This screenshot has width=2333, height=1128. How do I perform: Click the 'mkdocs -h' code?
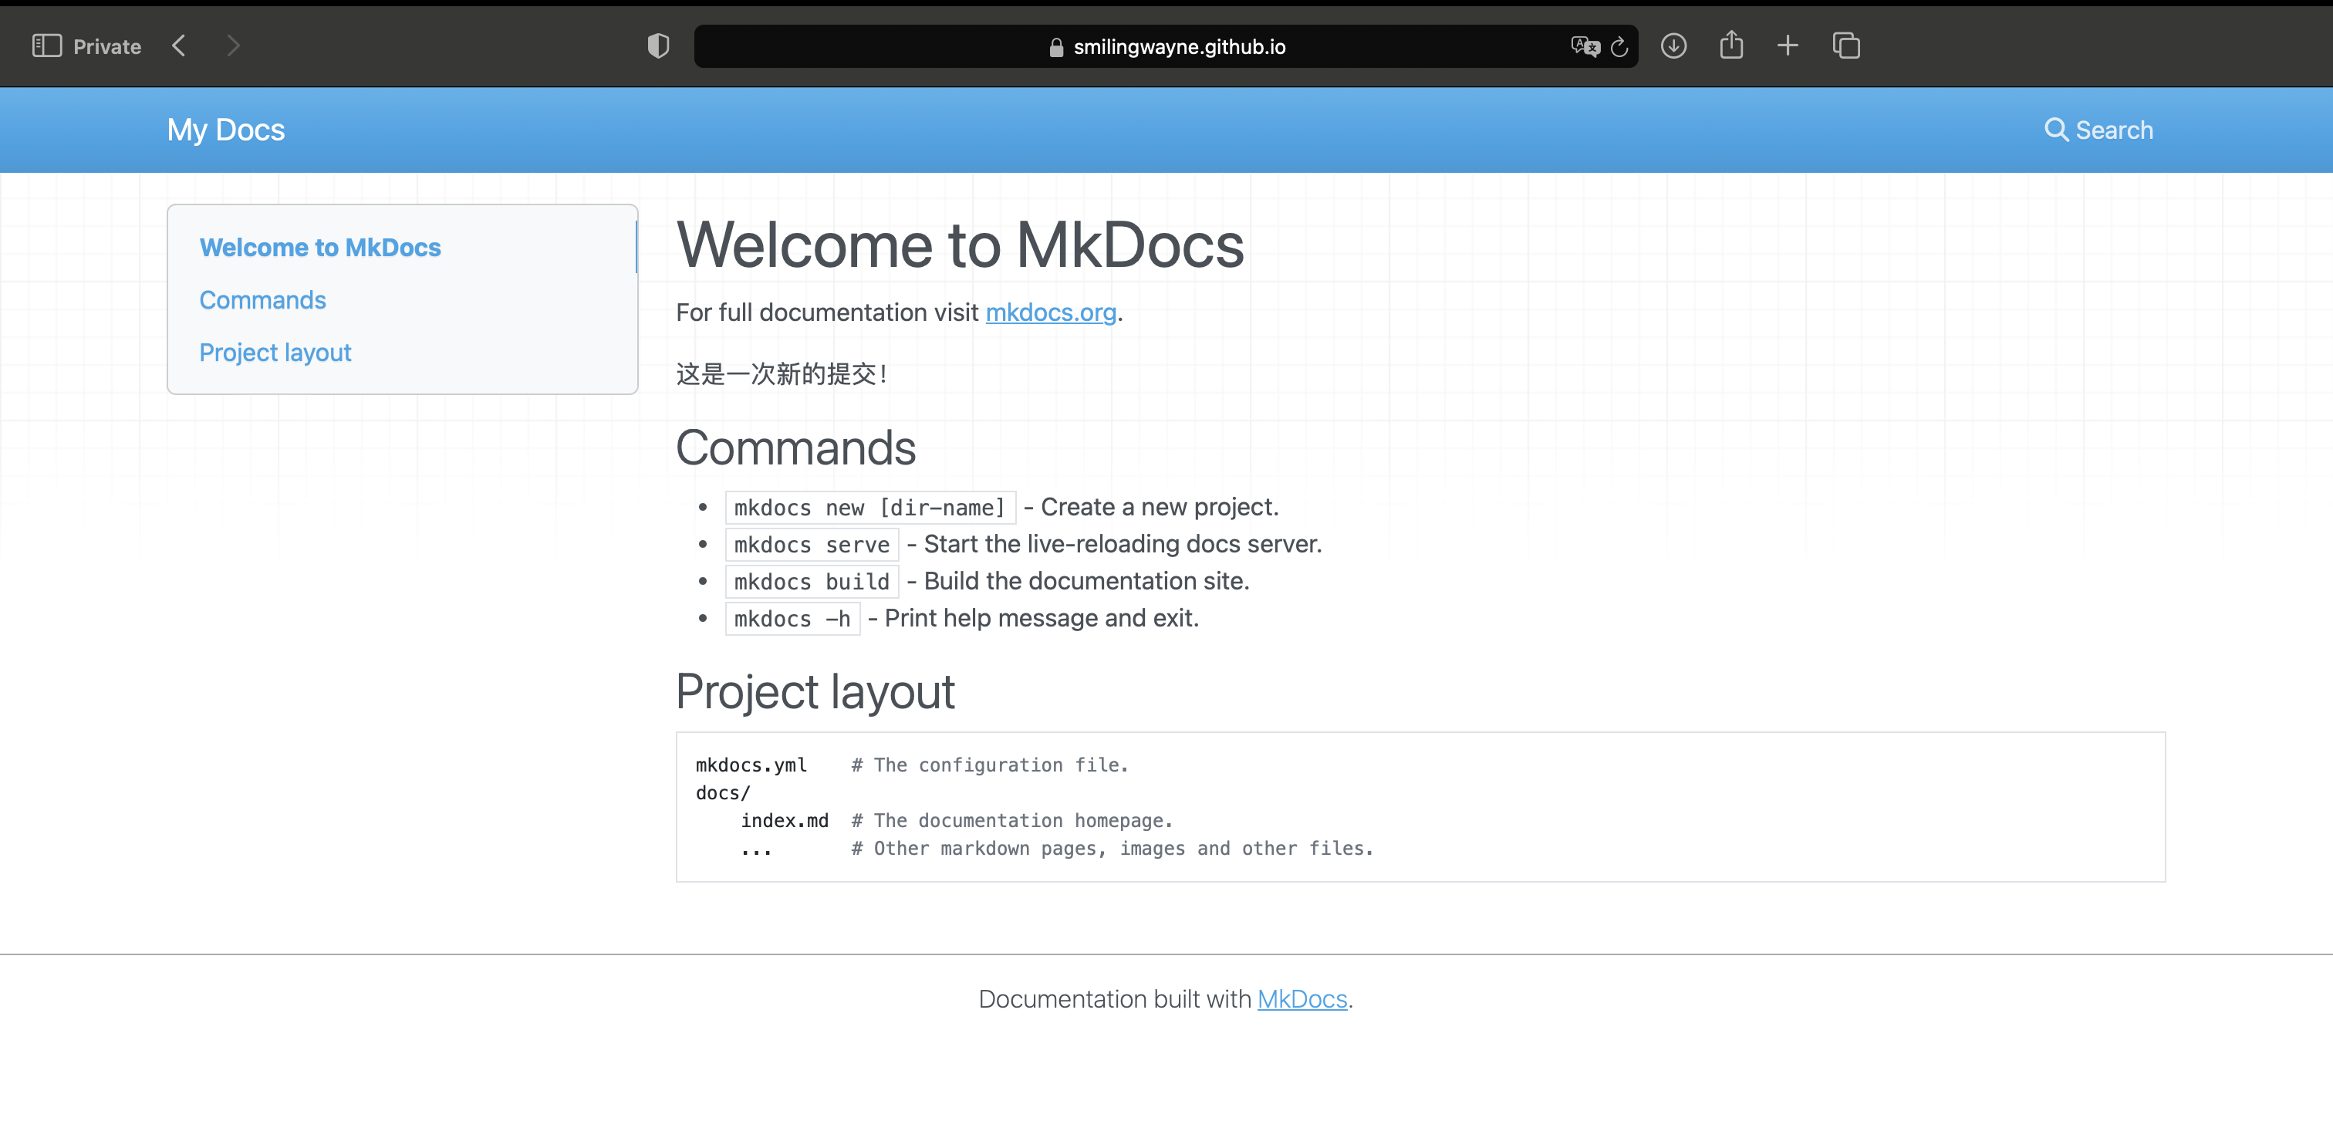792,619
